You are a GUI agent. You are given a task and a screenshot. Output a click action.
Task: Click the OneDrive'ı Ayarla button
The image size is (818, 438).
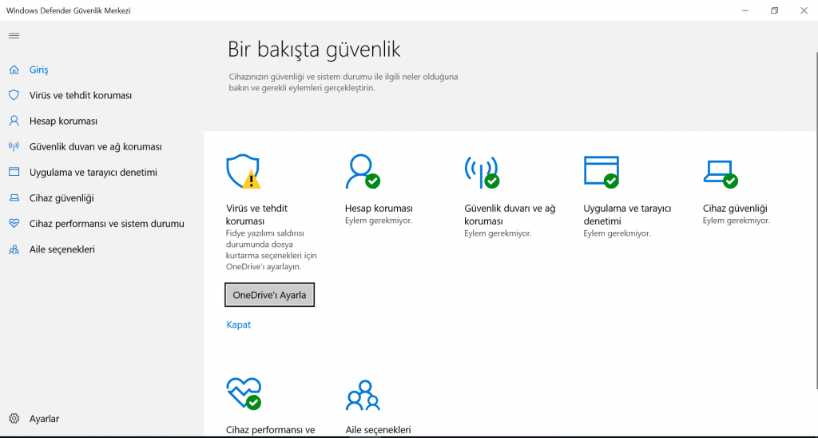269,295
